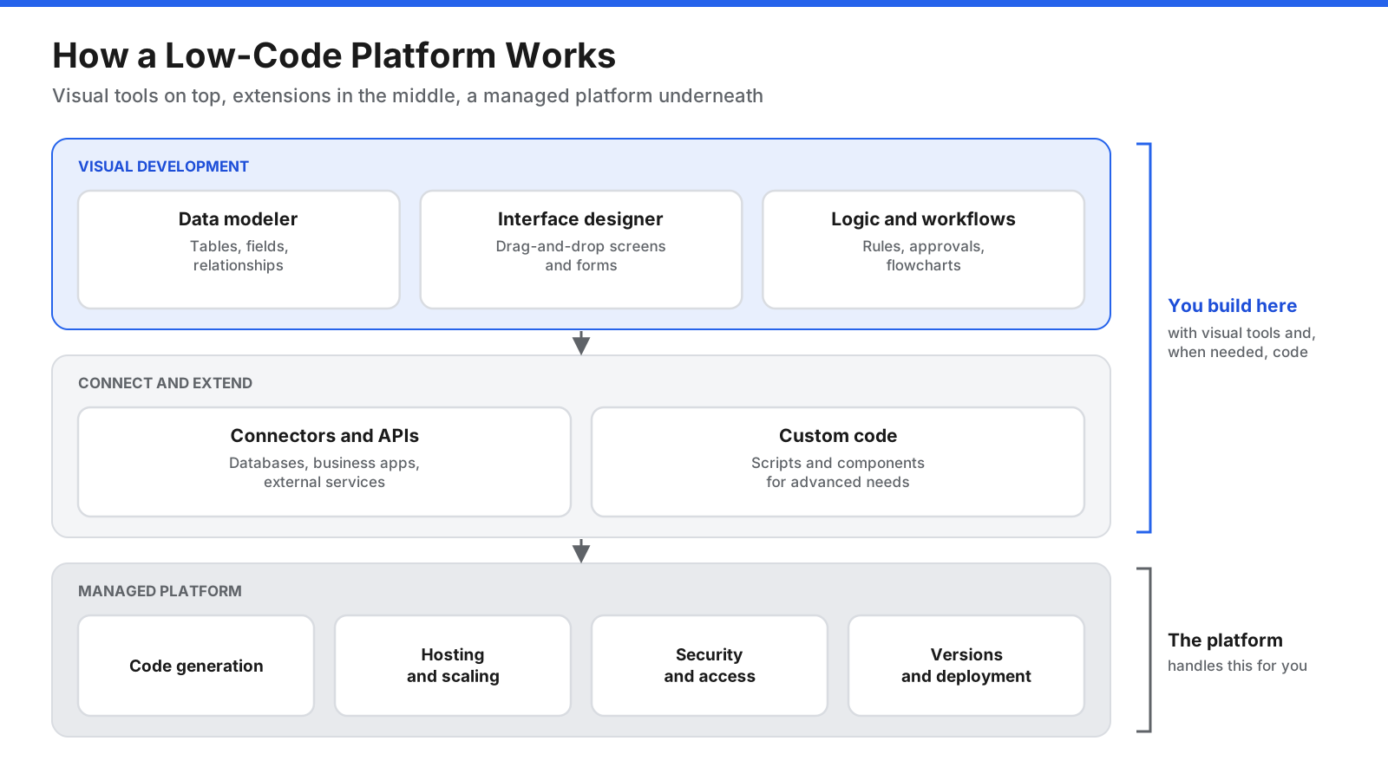Click the MANAGED PLATFORM section label

(x=160, y=591)
